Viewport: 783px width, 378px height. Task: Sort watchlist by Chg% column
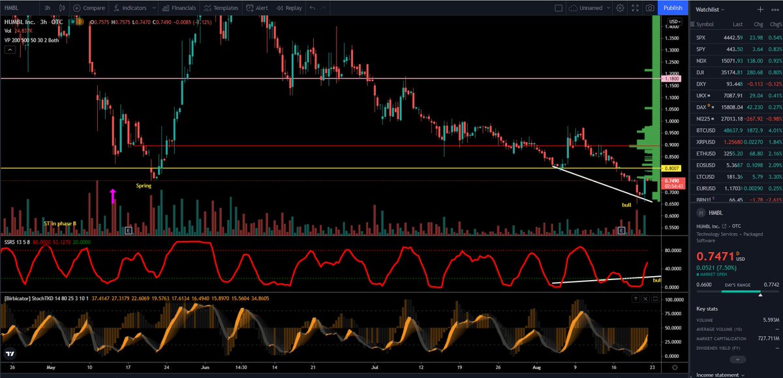point(775,24)
